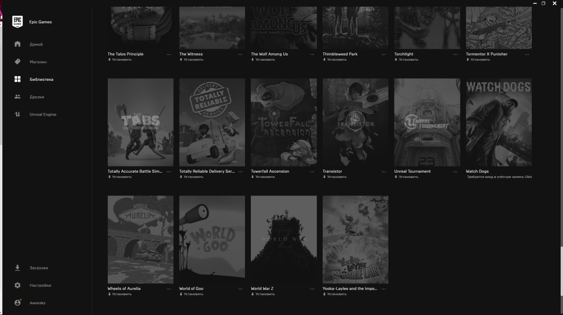The height and width of the screenshot is (315, 563).
Task: Click Установить under Torchlight
Action: [x=406, y=60]
